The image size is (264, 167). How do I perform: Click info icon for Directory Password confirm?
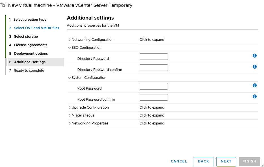coord(255,67)
